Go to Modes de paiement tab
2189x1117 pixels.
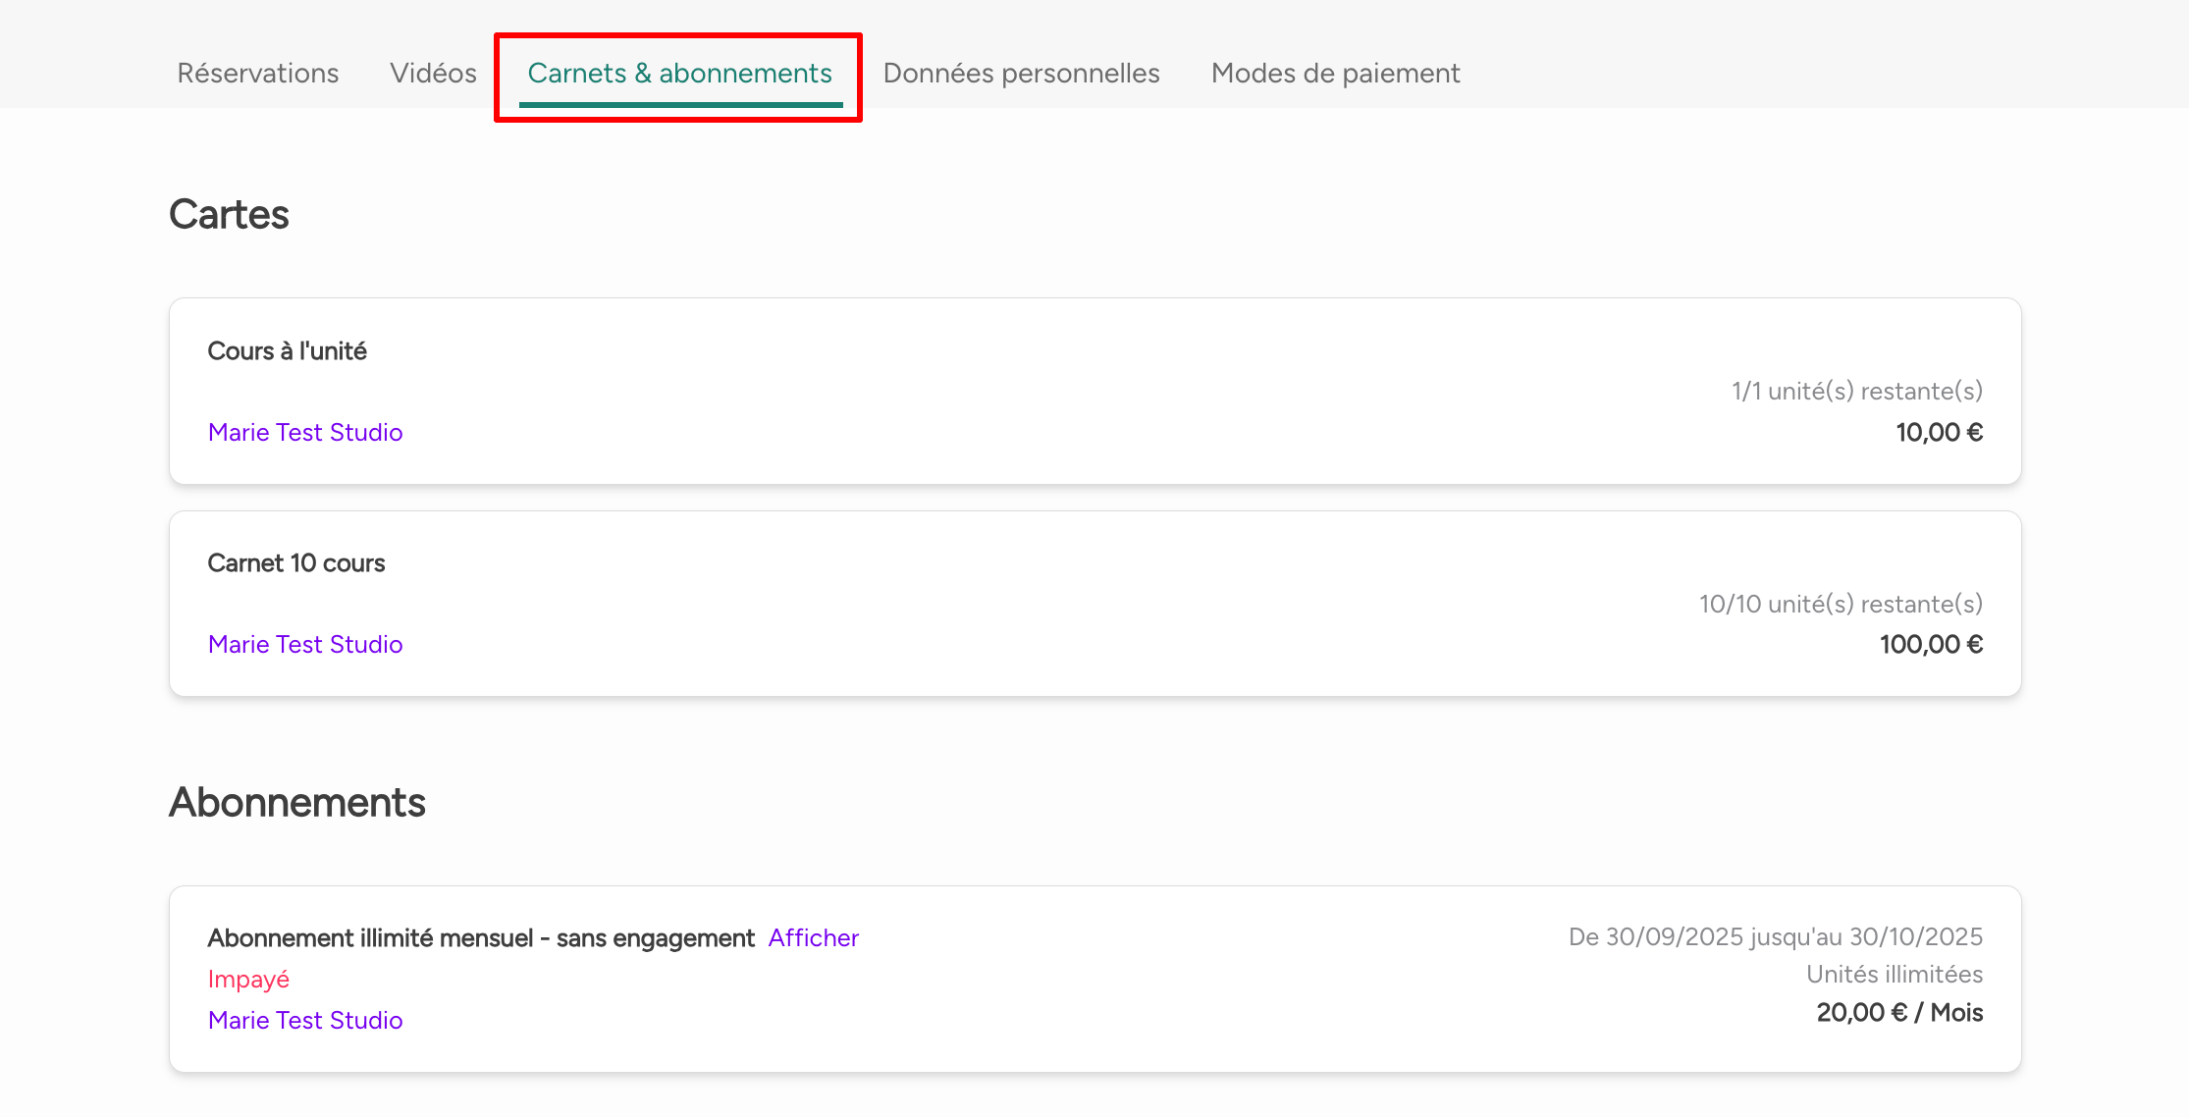coord(1335,74)
